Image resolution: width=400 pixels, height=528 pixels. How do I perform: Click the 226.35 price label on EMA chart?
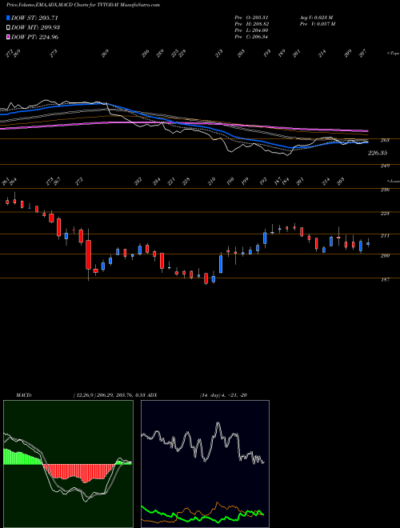(378, 153)
